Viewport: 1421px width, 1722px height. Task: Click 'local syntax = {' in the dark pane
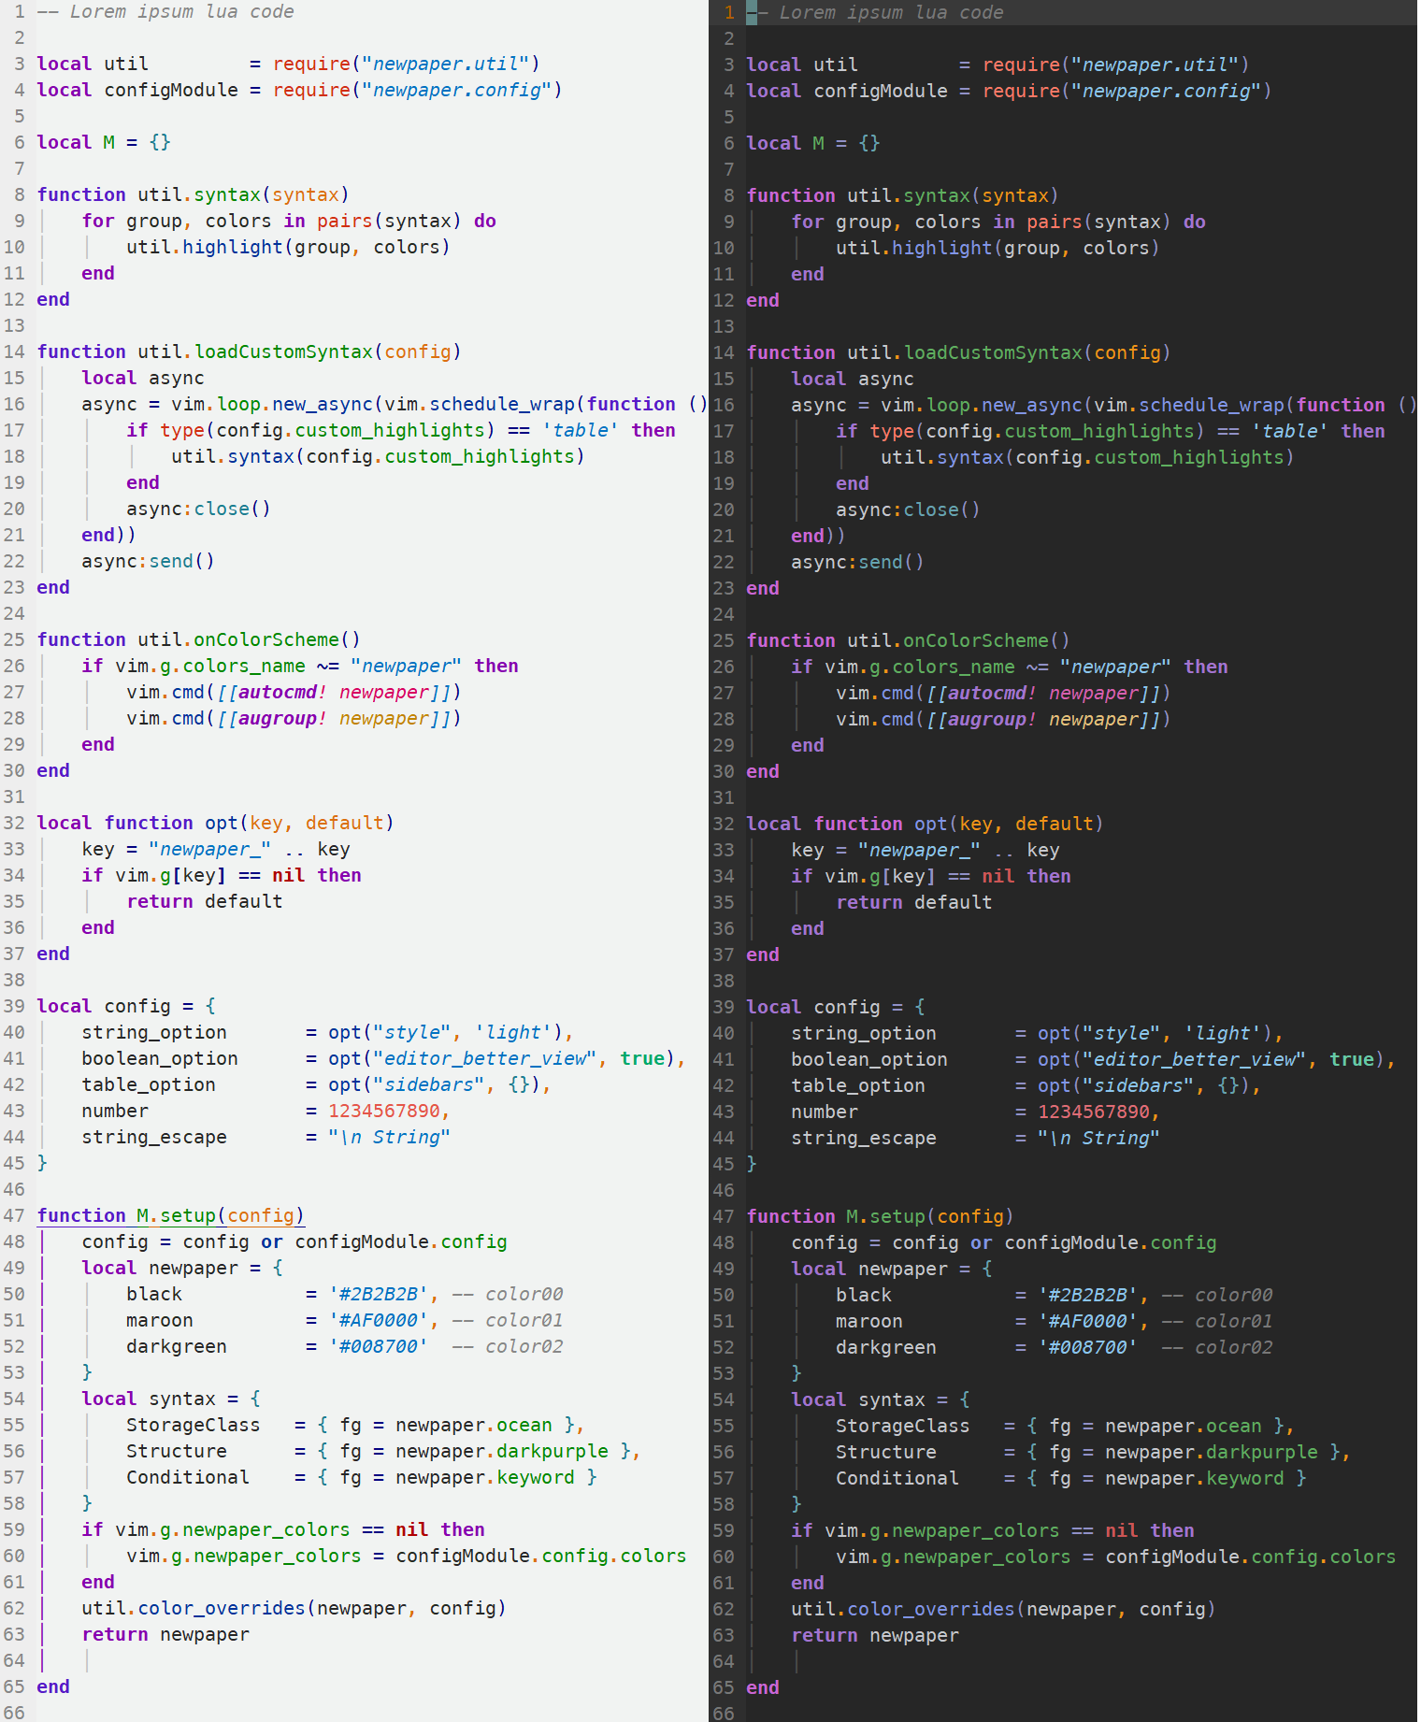[881, 1399]
